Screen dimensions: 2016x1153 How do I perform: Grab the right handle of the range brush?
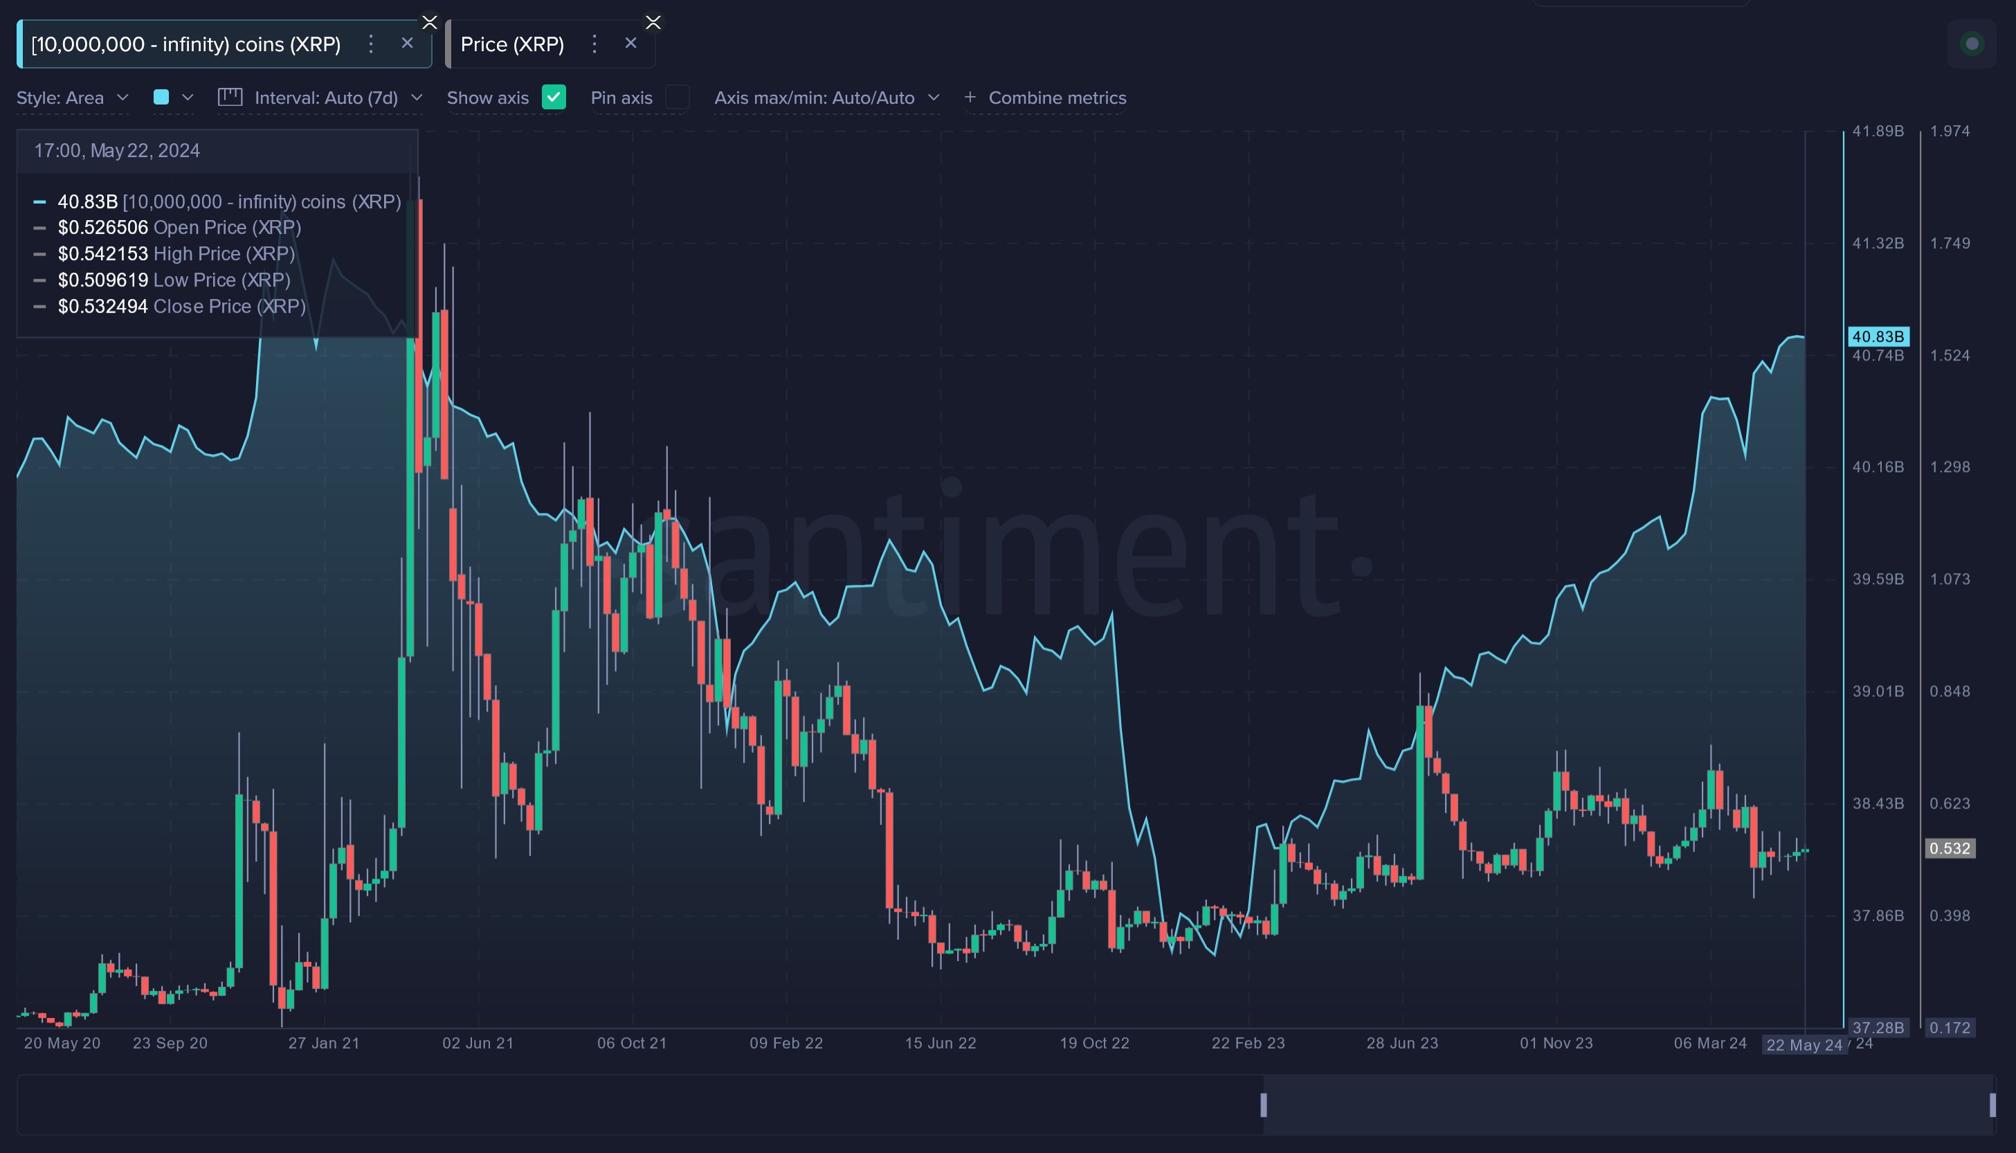pos(1993,1105)
